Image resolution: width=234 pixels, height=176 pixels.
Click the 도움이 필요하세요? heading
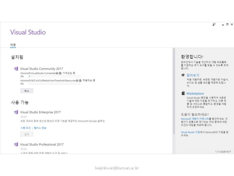pos(195,114)
